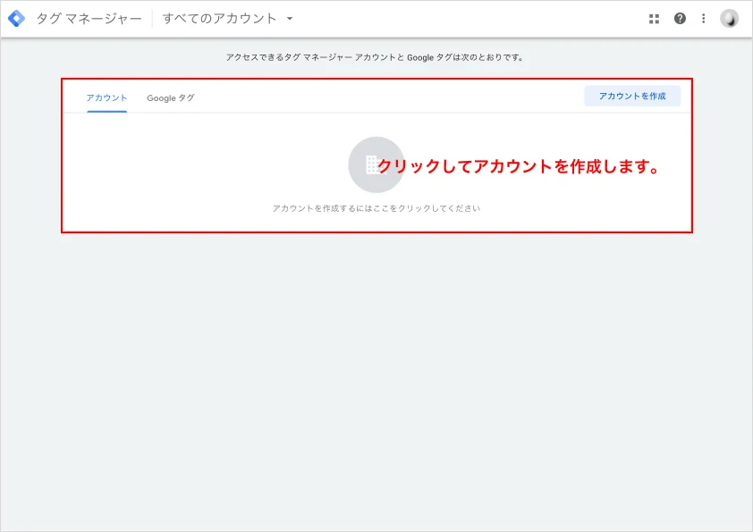The height and width of the screenshot is (532, 753).
Task: Click the アカウントを作成 button
Action: 632,96
